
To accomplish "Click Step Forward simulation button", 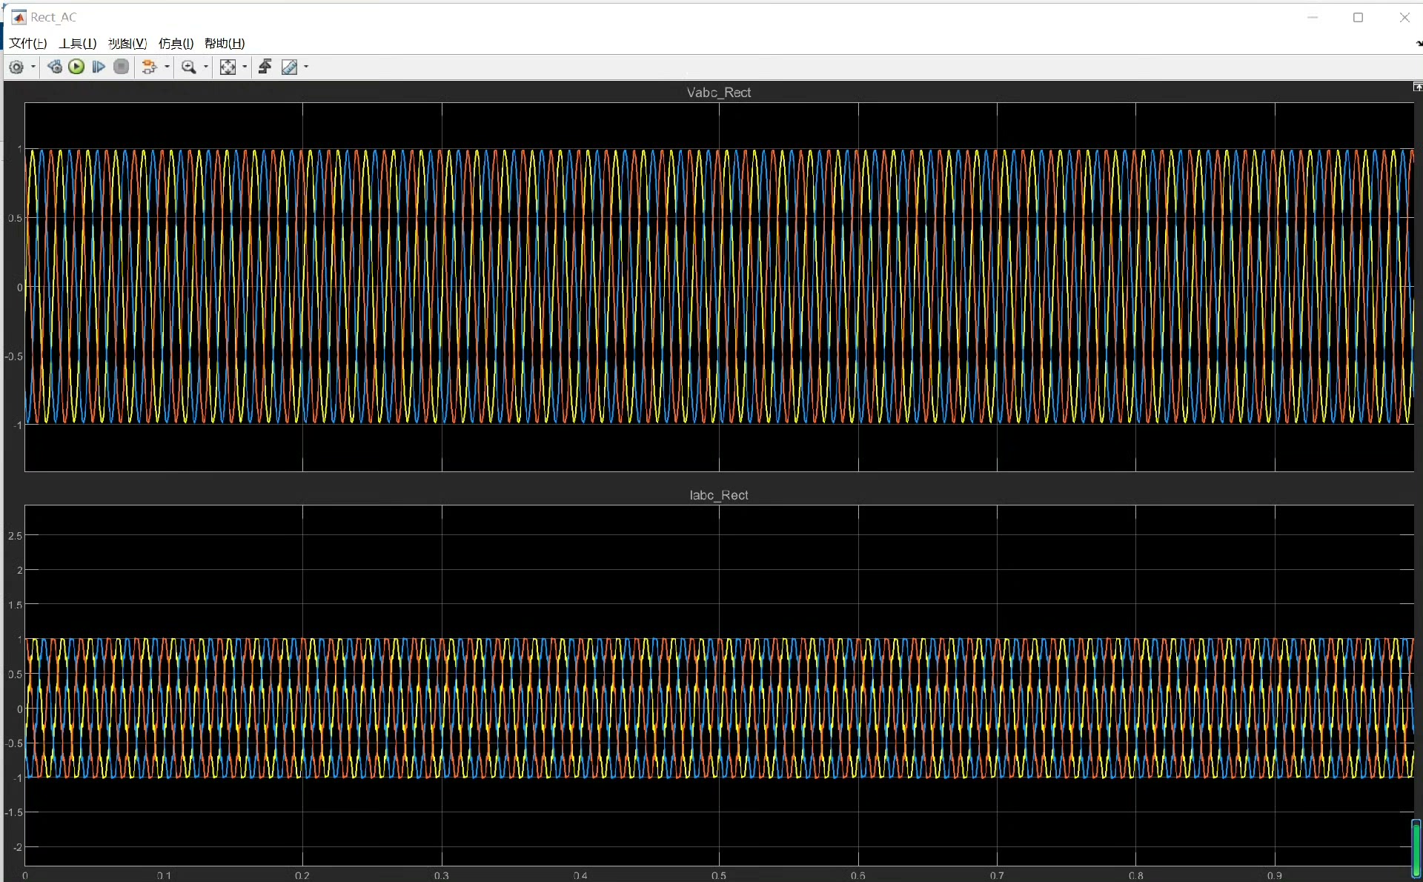I will [x=99, y=67].
